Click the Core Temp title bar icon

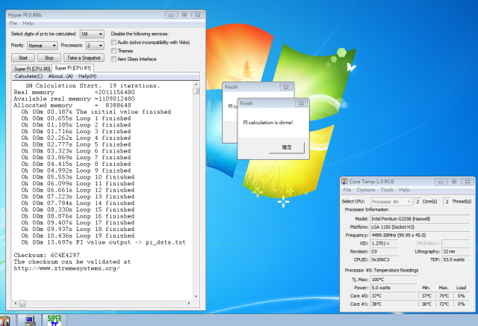(x=344, y=181)
